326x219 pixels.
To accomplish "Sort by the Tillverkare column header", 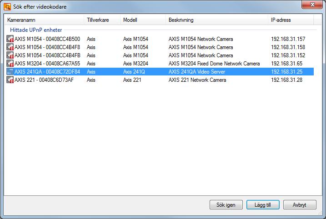I will click(x=102, y=20).
